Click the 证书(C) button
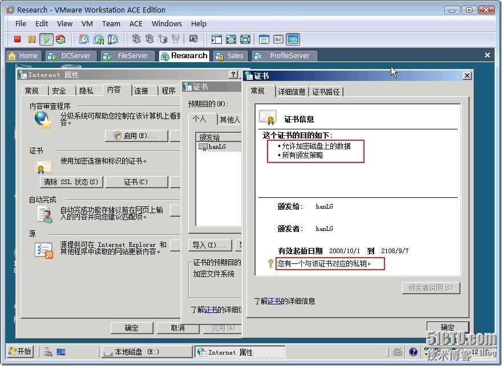 click(x=136, y=182)
